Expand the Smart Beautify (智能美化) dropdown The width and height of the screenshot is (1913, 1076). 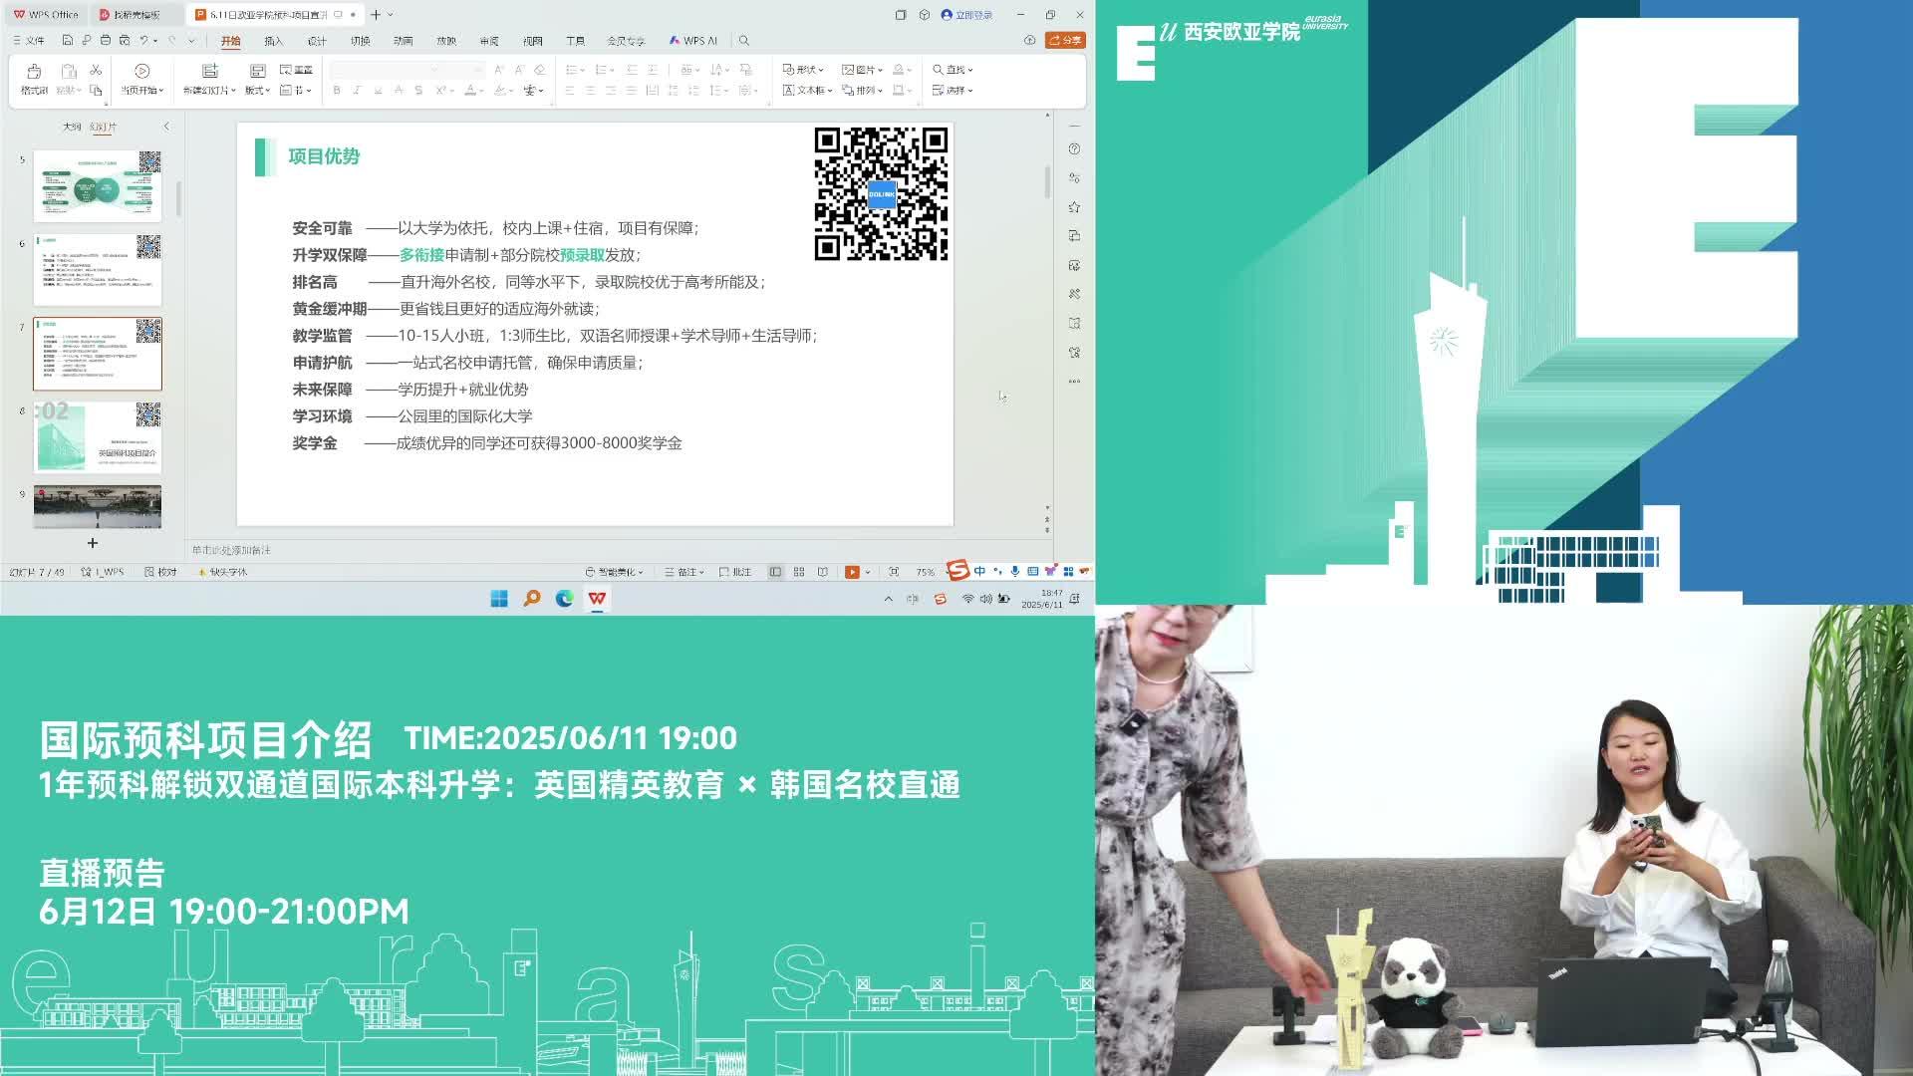(x=614, y=572)
